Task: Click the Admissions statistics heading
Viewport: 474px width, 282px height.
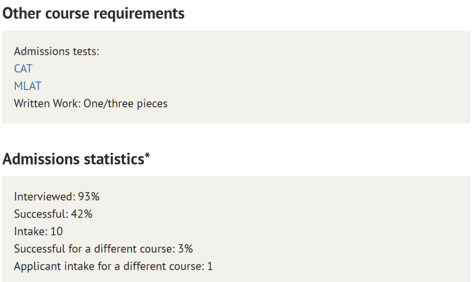Action: [x=76, y=159]
